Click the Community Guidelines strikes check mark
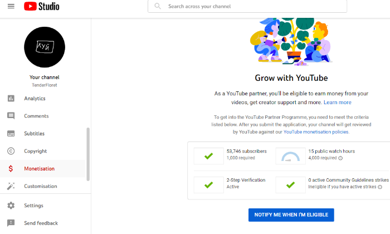Viewport: 390px width, 234px height. coord(290,185)
